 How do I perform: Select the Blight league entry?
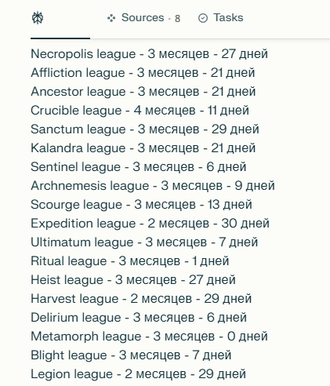(131, 355)
